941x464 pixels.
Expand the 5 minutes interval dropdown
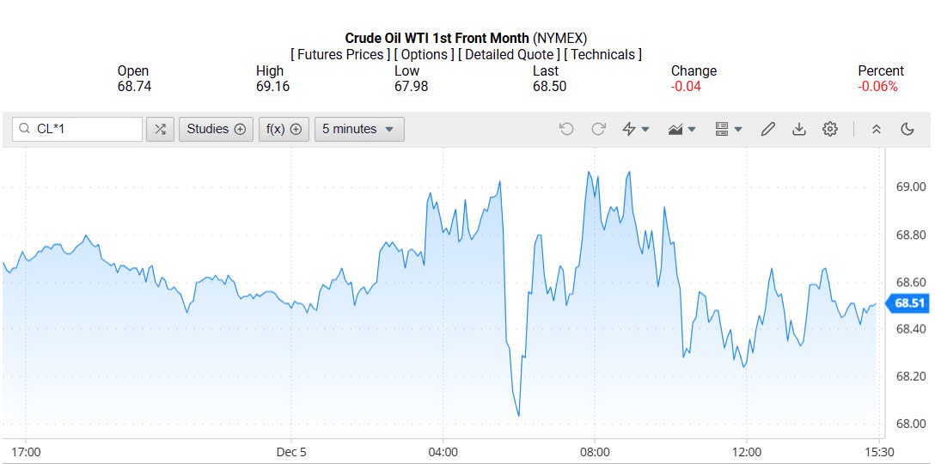pos(358,129)
